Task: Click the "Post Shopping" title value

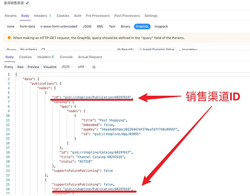Action: click(x=112, y=120)
